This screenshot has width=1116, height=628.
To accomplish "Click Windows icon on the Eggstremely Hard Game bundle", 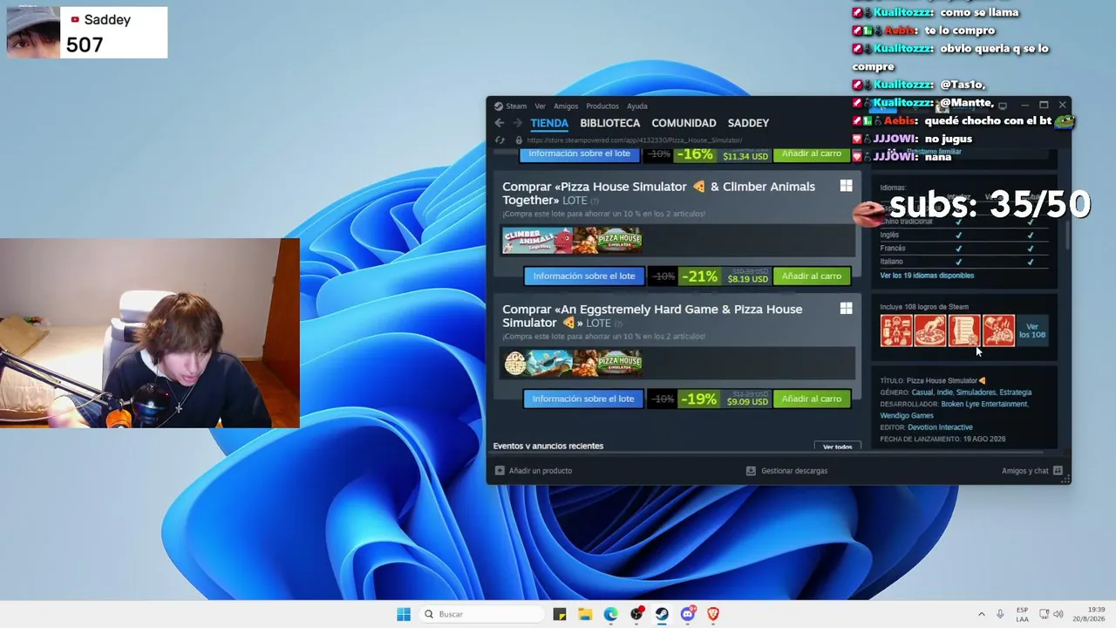I will (846, 308).
